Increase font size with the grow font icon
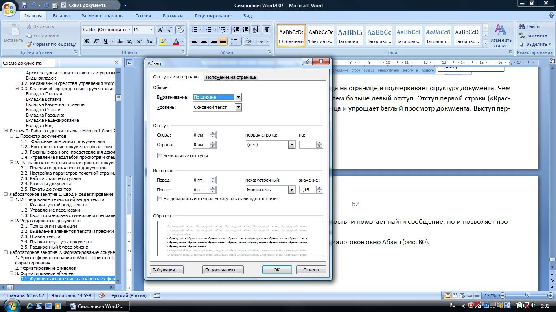This screenshot has width=556, height=312. click(160, 30)
